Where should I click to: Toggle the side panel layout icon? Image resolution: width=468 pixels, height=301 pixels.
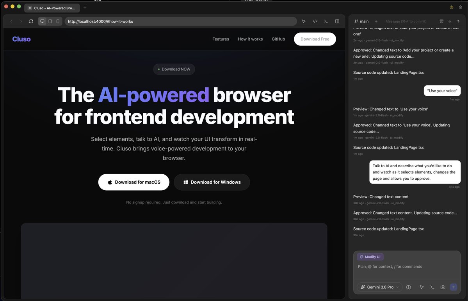click(337, 21)
